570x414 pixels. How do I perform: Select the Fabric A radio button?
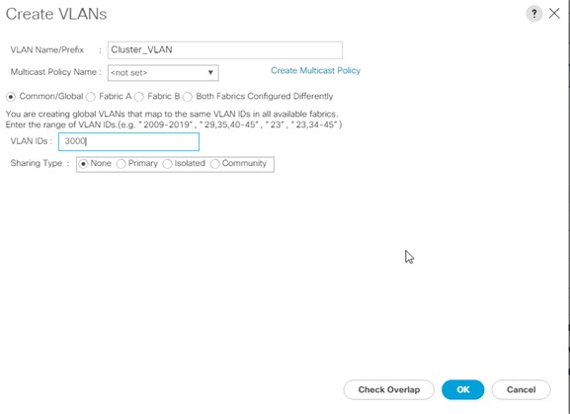(x=91, y=97)
